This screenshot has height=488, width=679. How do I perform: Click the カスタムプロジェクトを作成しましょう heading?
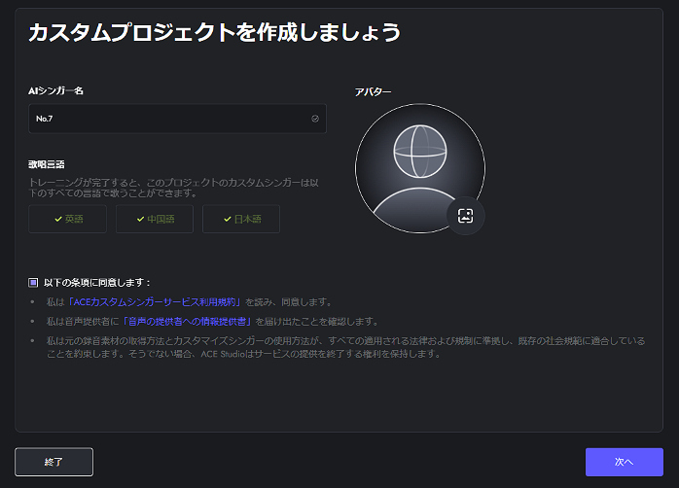[x=214, y=32]
